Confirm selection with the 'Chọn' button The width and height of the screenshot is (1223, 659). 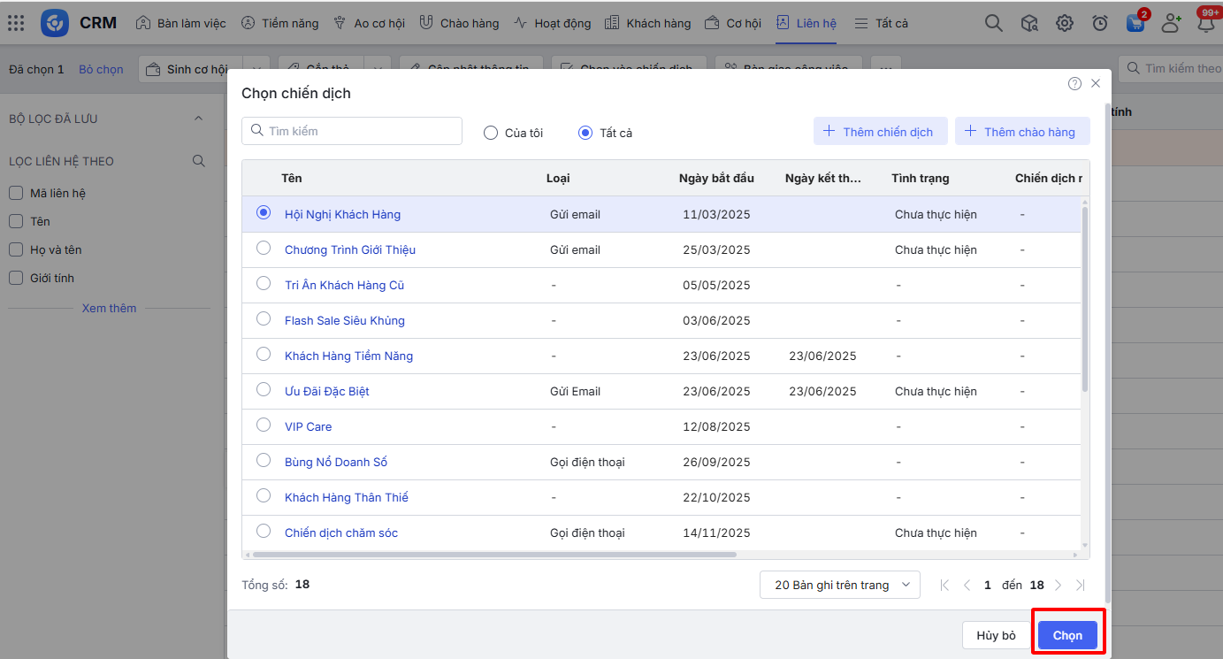1067,635
